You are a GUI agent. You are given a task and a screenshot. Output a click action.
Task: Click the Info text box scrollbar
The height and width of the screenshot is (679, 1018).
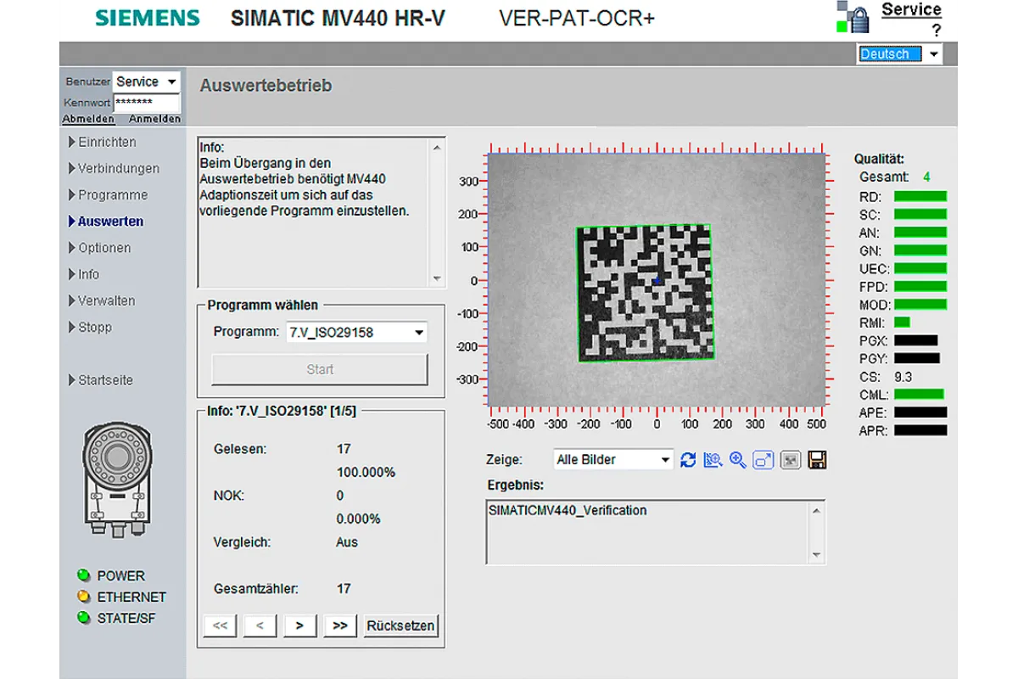(x=438, y=212)
